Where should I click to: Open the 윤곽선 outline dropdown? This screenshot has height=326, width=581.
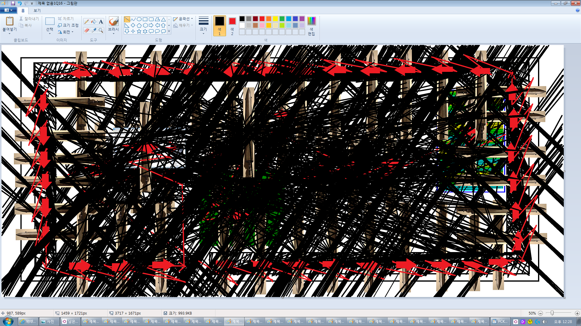(x=183, y=19)
